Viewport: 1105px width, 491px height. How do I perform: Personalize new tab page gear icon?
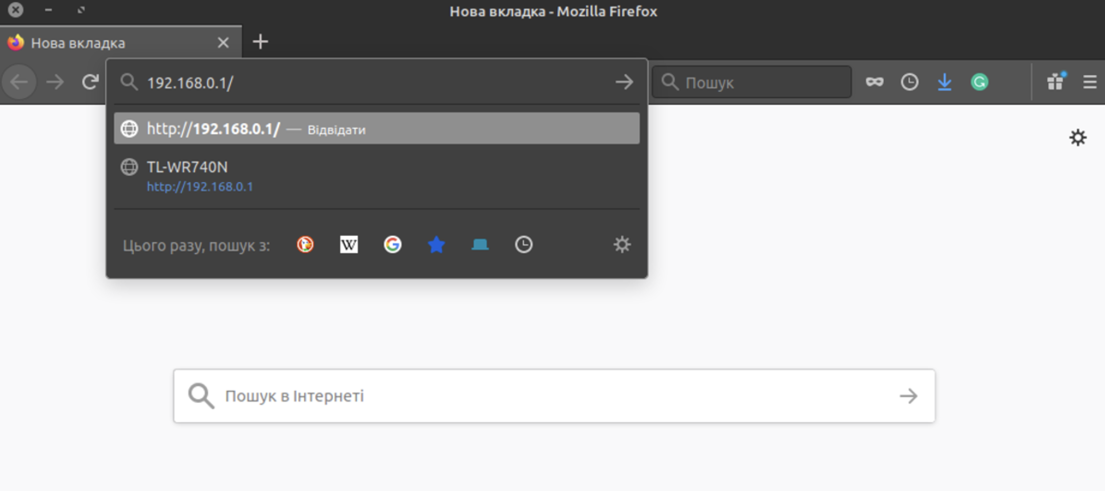coord(1077,138)
